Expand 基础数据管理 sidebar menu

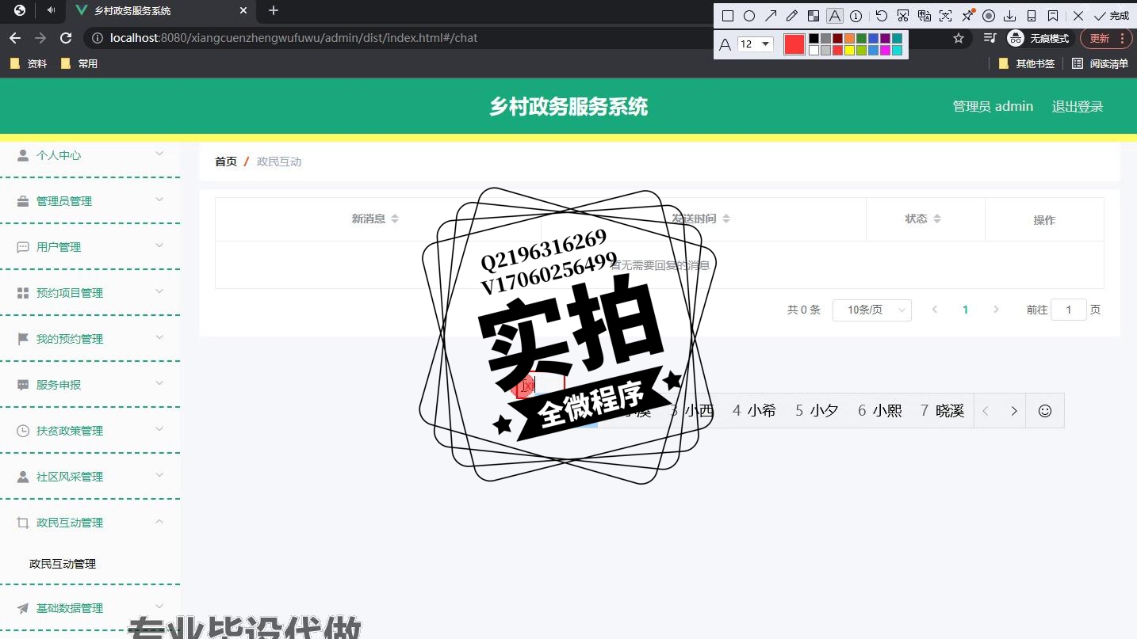coord(90,608)
